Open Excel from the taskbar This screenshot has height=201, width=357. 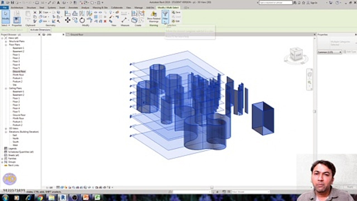(x=97, y=198)
